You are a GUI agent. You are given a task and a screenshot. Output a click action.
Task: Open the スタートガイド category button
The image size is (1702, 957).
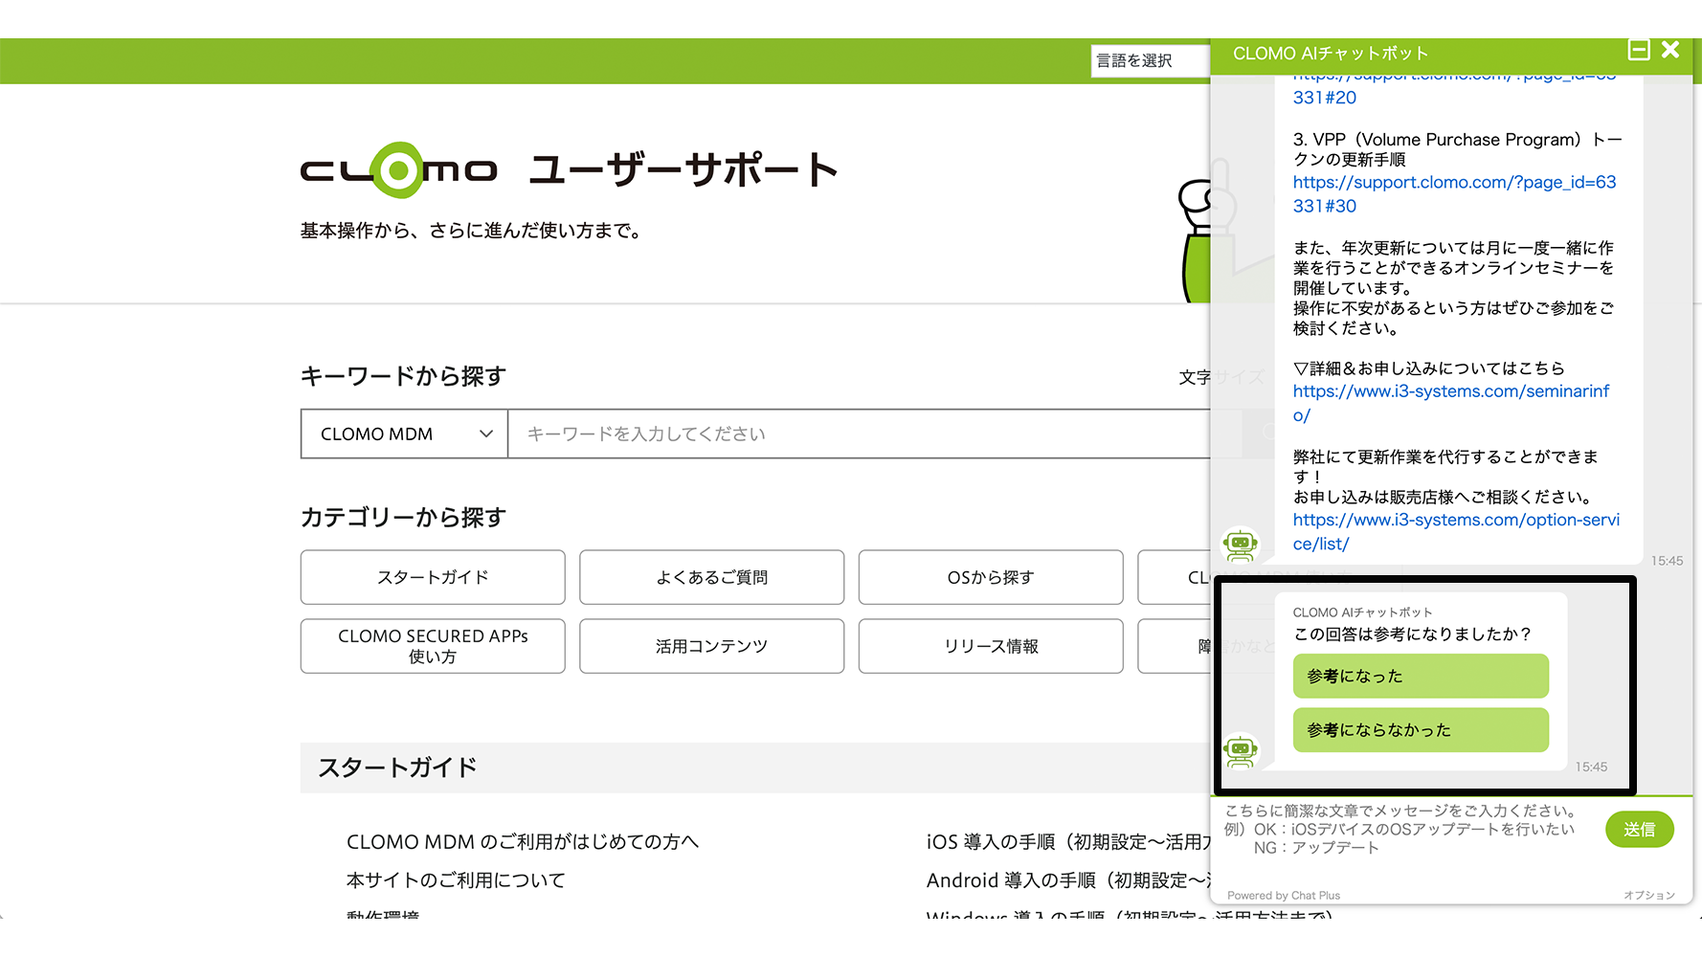click(x=433, y=577)
